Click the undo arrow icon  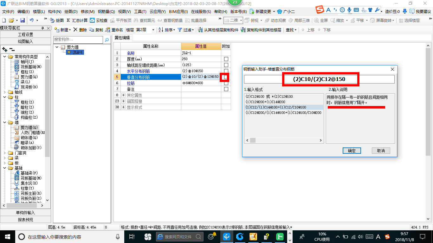pos(32,20)
